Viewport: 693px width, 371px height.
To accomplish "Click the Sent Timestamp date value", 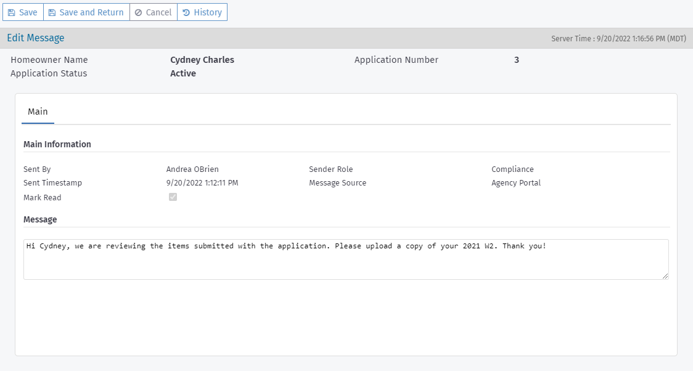I will pyautogui.click(x=202, y=182).
